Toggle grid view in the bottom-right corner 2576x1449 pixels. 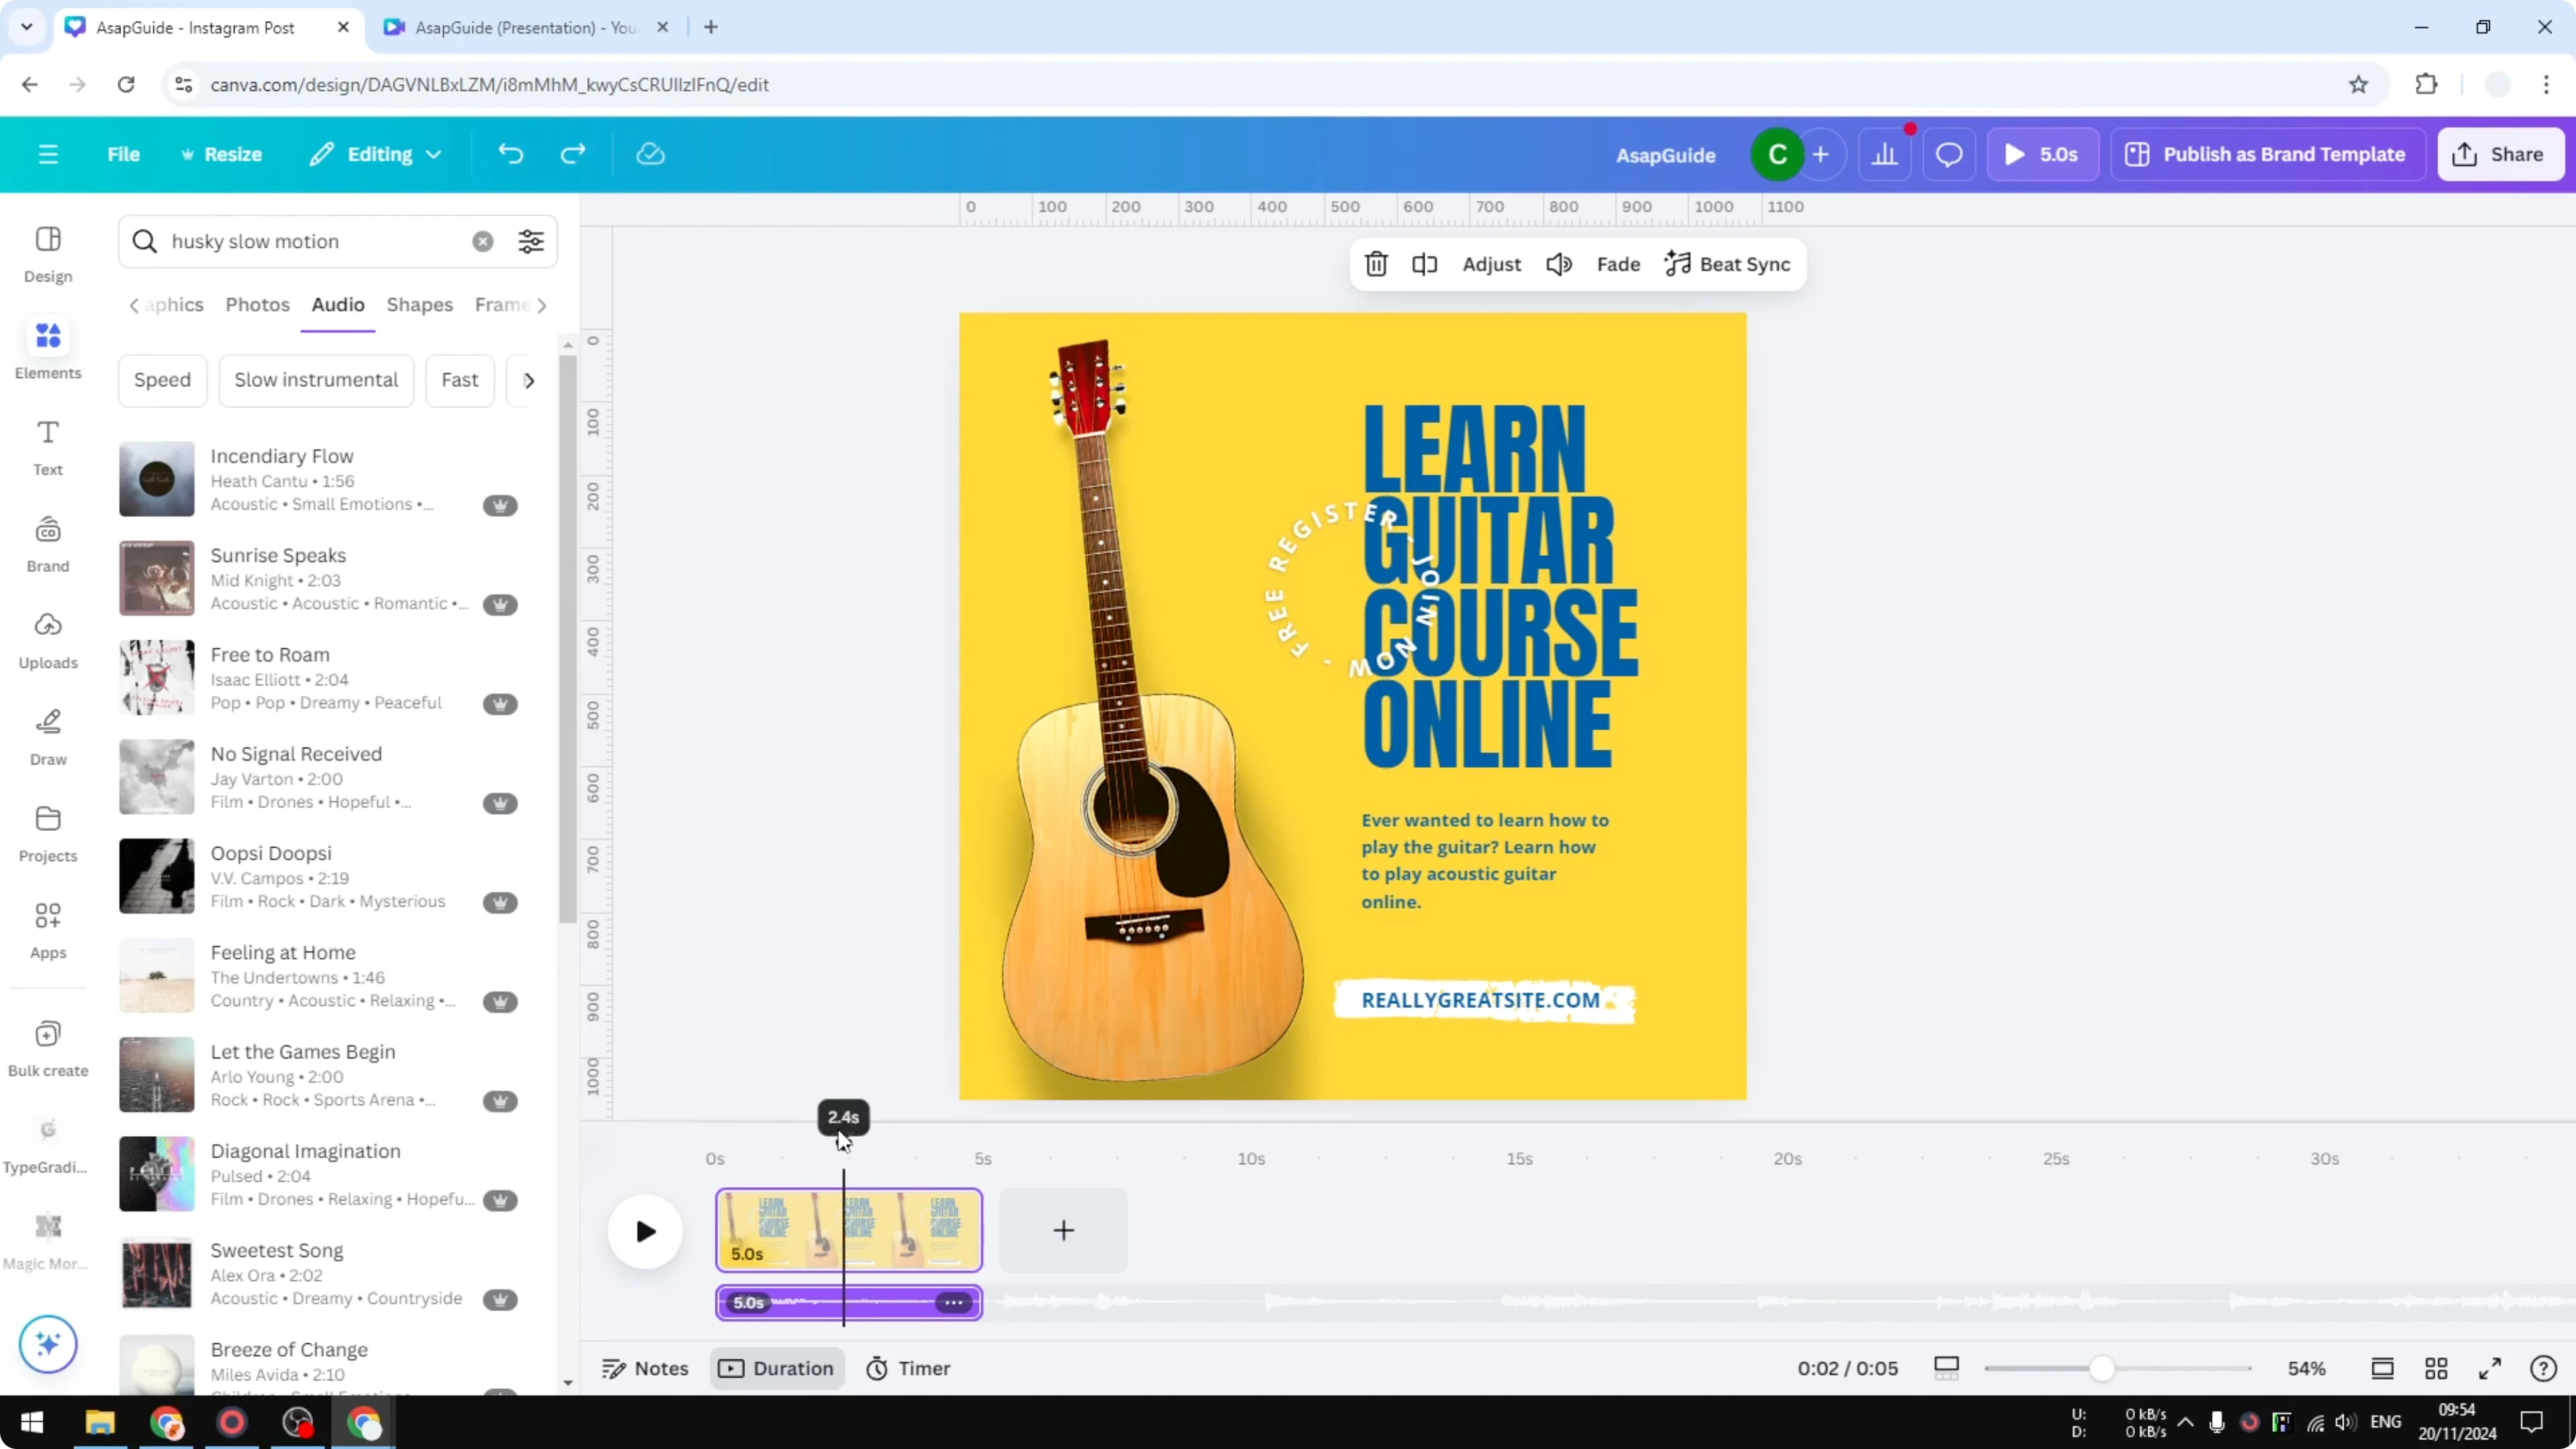click(2436, 1368)
